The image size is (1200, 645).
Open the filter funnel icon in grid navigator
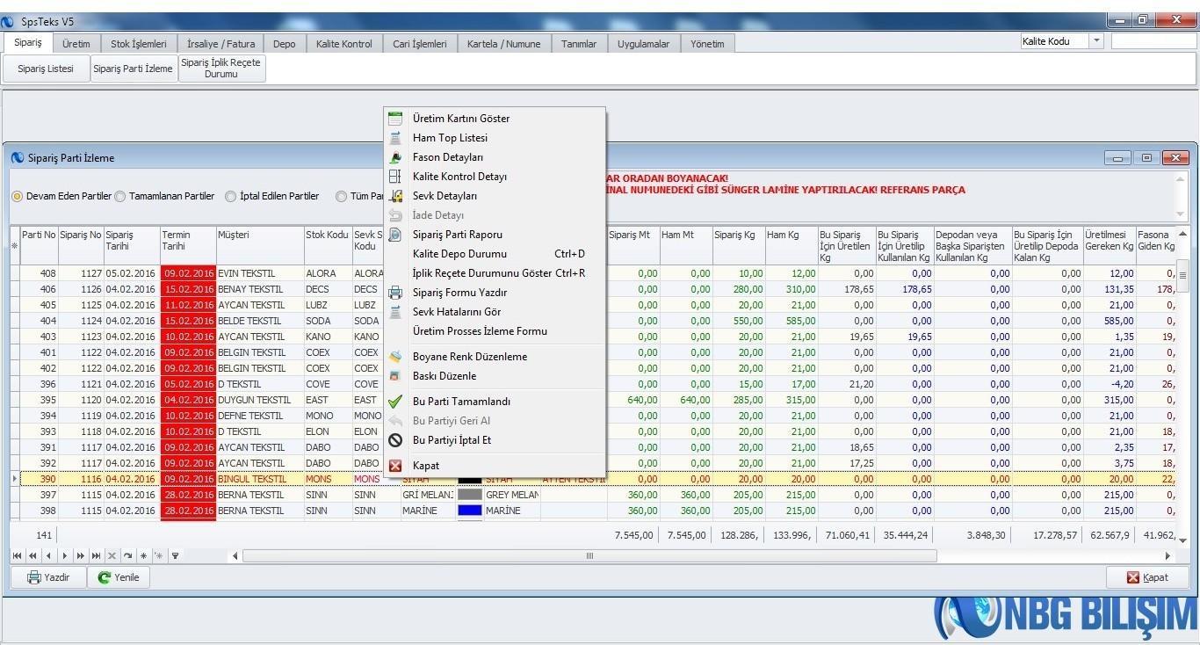tap(175, 555)
